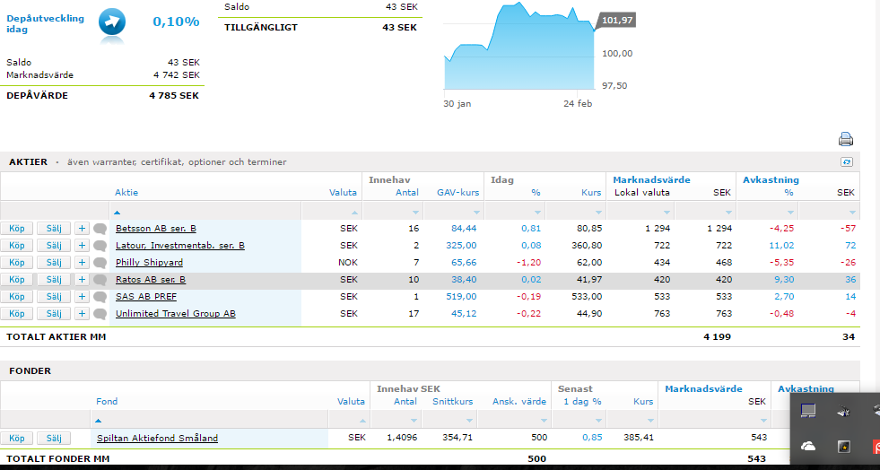This screenshot has height=470, width=880.
Task: Click Köp button for Unlimited Travel Group AB
Action: tap(17, 314)
